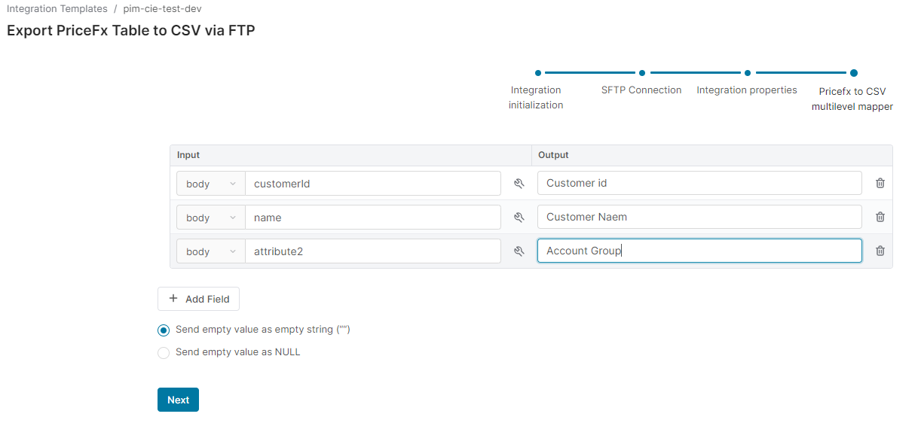Edit the attribute2 input field
This screenshot has width=921, height=426.
pos(373,251)
